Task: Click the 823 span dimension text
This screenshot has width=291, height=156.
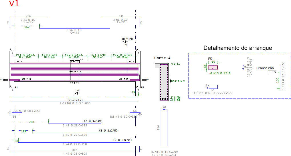Action: (75, 150)
